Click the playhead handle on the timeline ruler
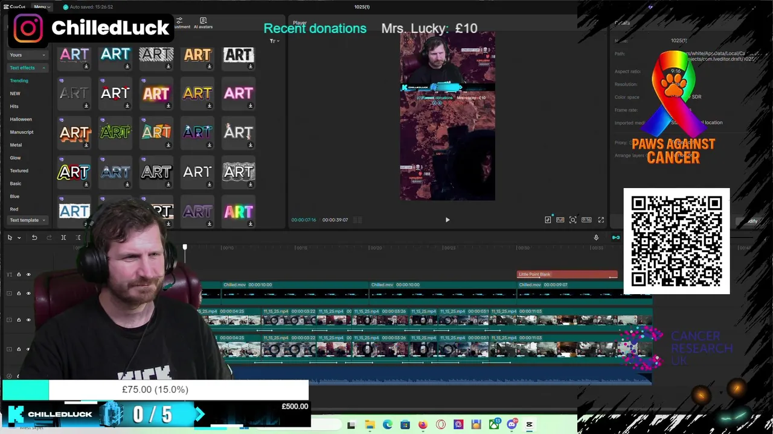The width and height of the screenshot is (773, 434). [x=185, y=247]
